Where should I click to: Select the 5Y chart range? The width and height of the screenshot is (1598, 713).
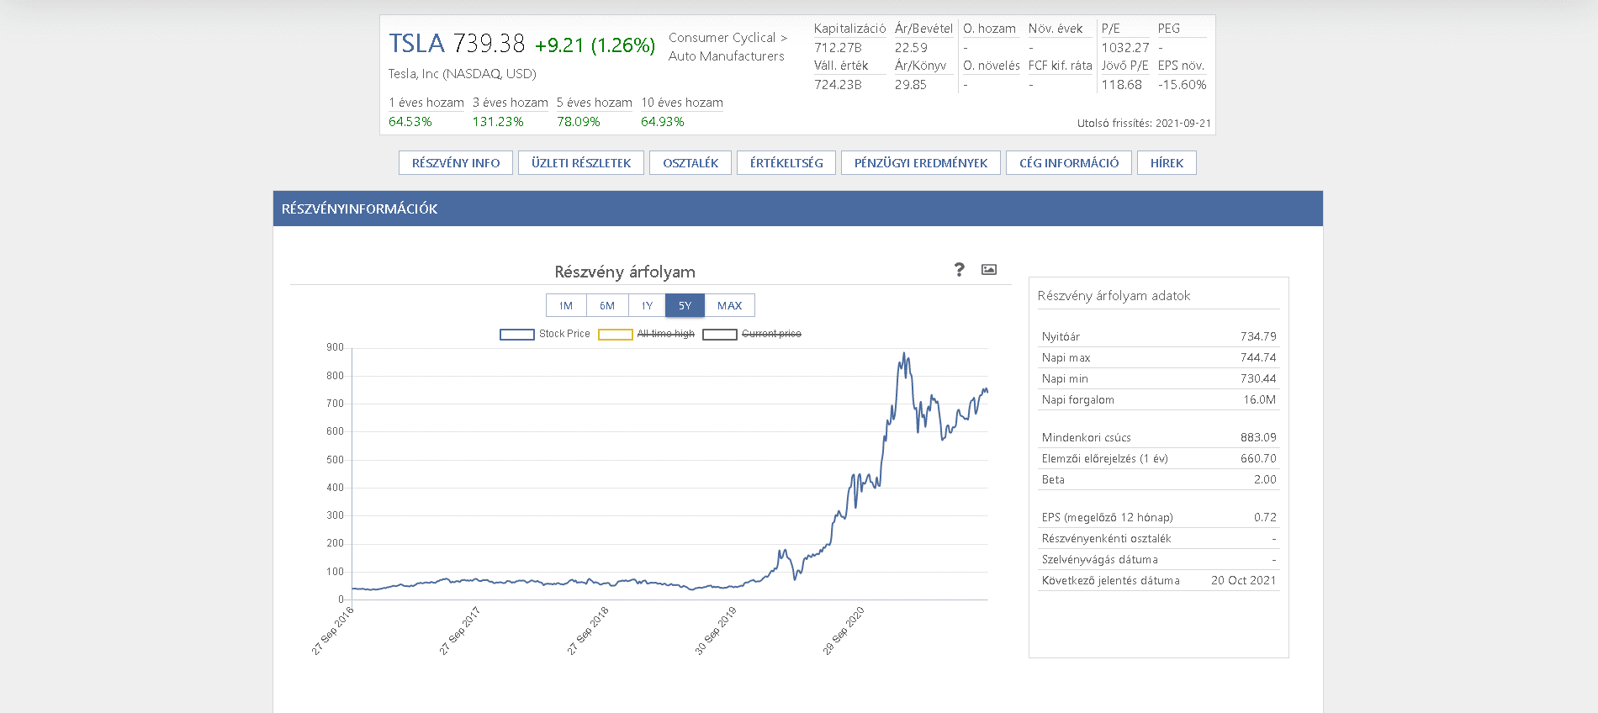[685, 305]
